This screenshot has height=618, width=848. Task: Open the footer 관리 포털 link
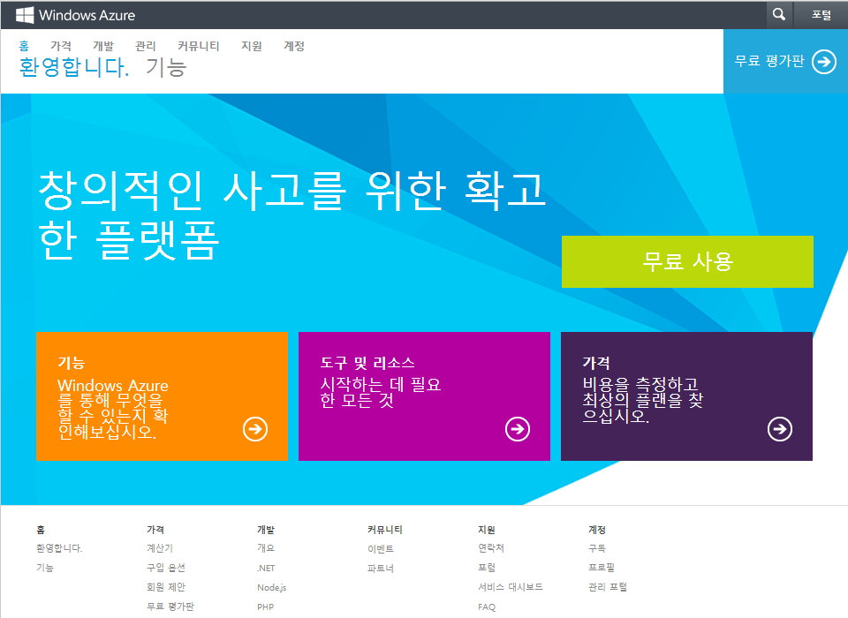click(x=608, y=587)
